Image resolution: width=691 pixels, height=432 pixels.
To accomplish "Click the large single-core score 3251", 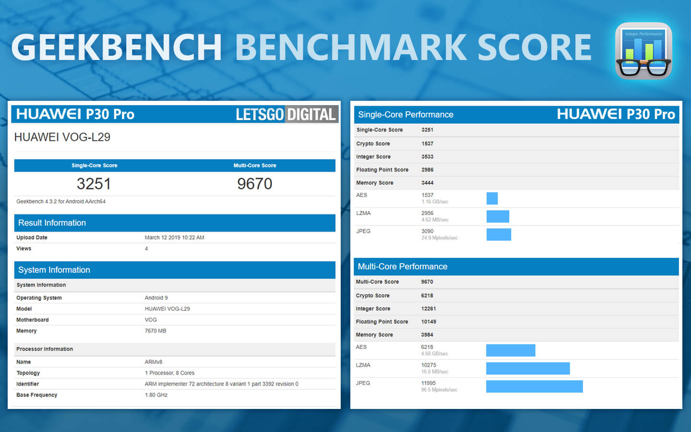I will point(94,184).
